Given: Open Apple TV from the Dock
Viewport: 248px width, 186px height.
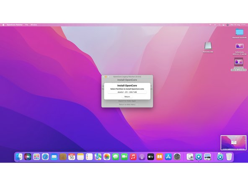Looking at the screenshot, I should (151, 157).
